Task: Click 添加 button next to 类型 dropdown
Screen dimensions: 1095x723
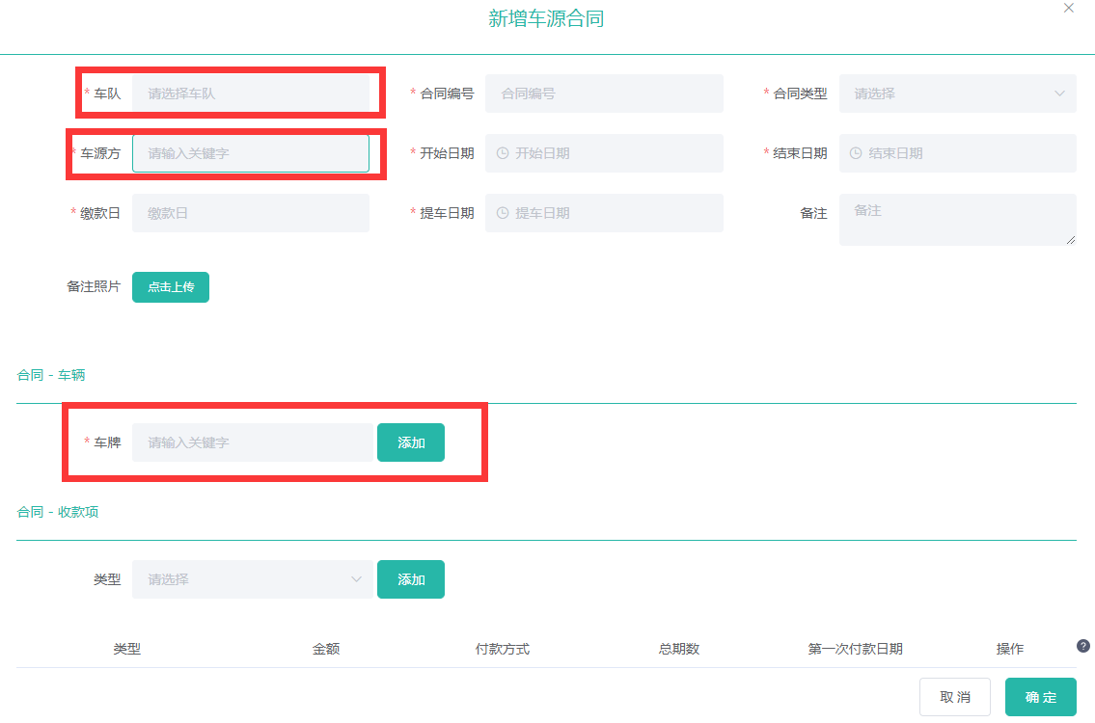Action: pyautogui.click(x=411, y=579)
